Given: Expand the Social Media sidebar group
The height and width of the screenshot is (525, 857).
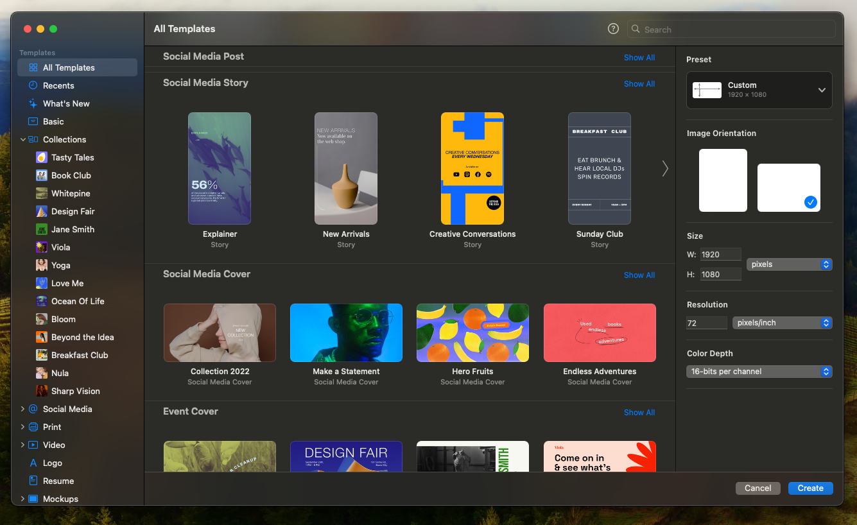Looking at the screenshot, I should point(22,409).
